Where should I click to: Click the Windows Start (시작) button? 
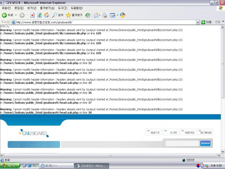coord(10,166)
